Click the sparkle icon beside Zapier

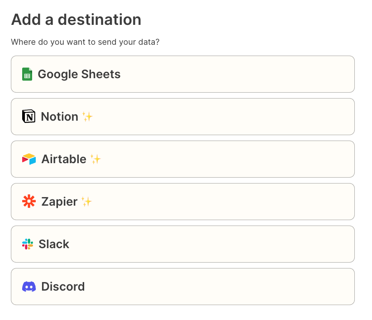coord(86,201)
